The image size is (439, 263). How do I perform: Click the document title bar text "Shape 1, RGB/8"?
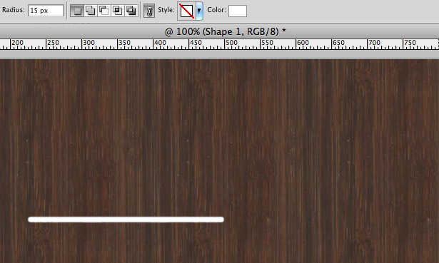point(241,31)
